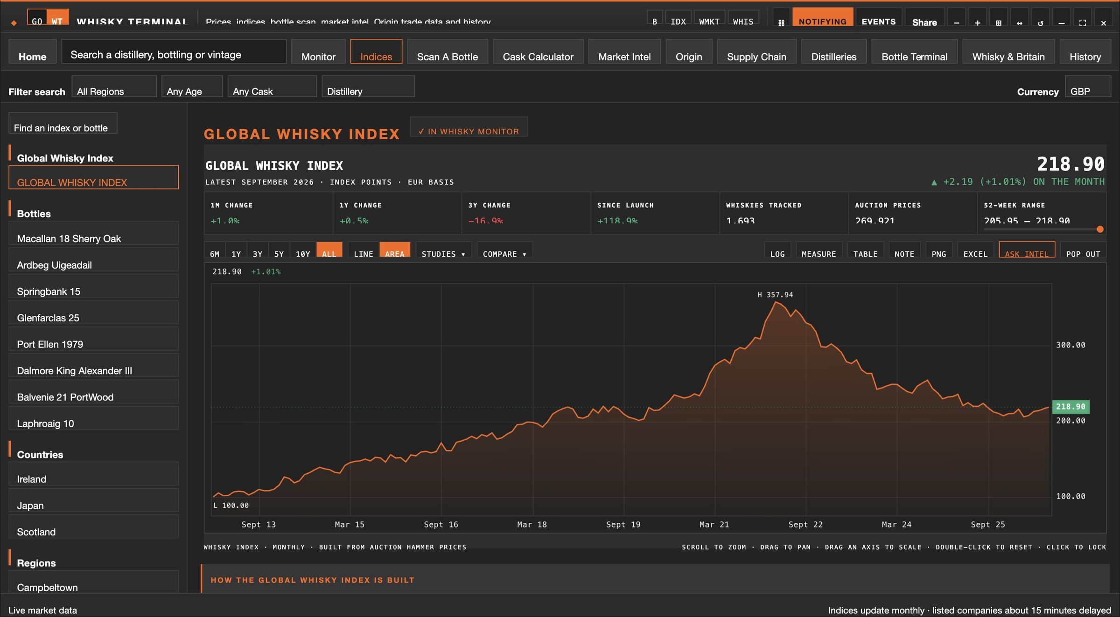Toggle In Whisky Monitor checkmark
The width and height of the screenshot is (1120, 617).
click(469, 127)
